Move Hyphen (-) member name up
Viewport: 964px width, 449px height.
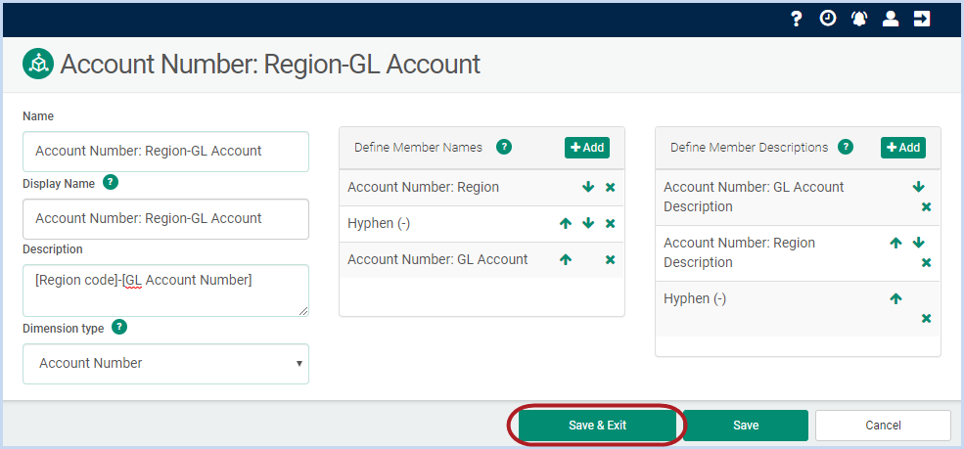566,224
